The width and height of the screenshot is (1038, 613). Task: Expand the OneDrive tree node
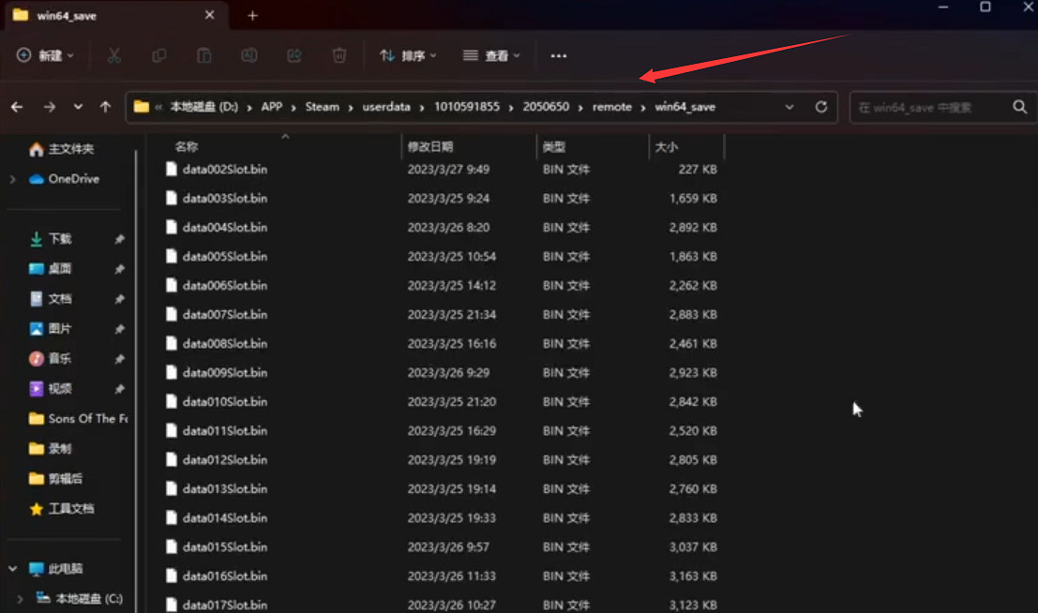12,179
